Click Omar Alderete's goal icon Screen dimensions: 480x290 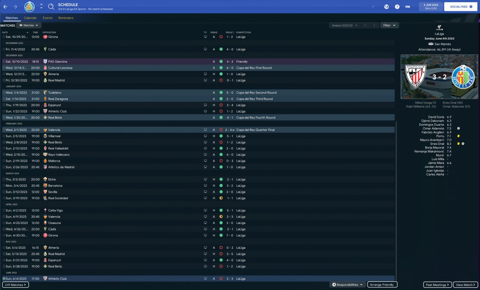tap(458, 128)
